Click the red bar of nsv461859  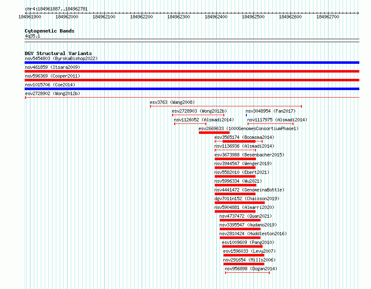coord(192,71)
